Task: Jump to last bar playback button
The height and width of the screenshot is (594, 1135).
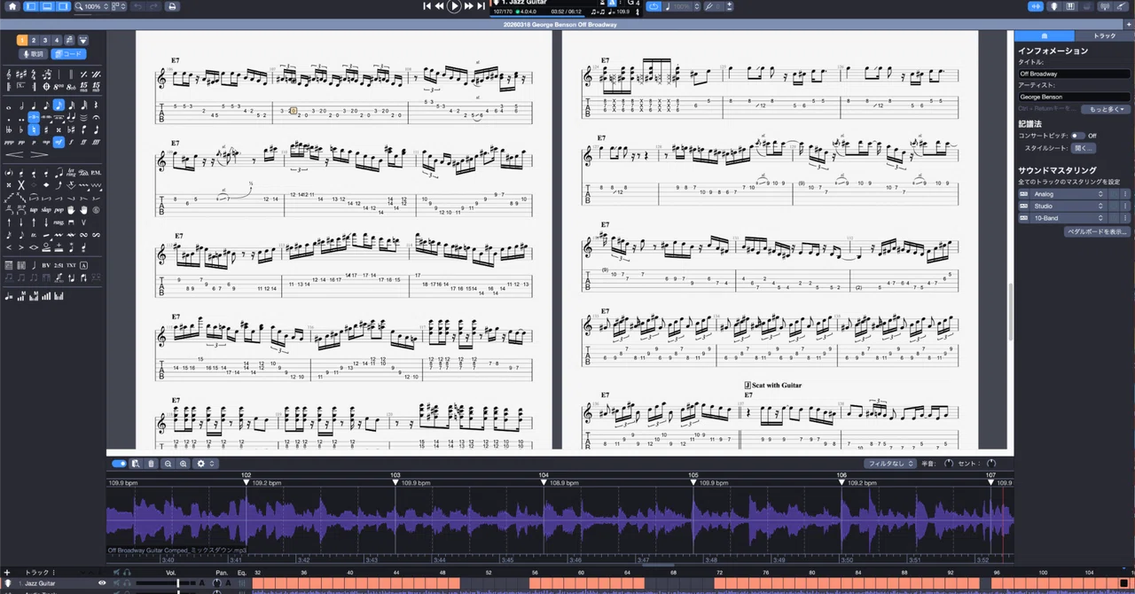Action: coord(481,6)
